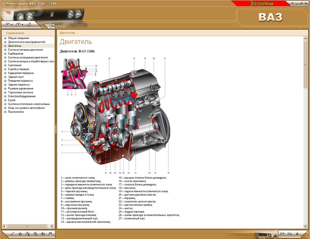Print the page with the printer icon
Viewport: 310px width, 239px height.
pos(51,234)
